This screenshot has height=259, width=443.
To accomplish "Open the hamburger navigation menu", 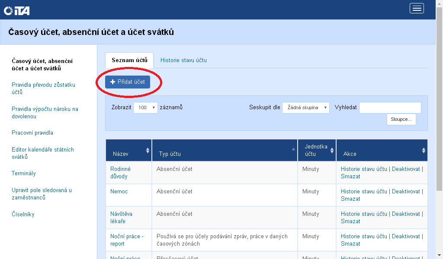I will 416,9.
